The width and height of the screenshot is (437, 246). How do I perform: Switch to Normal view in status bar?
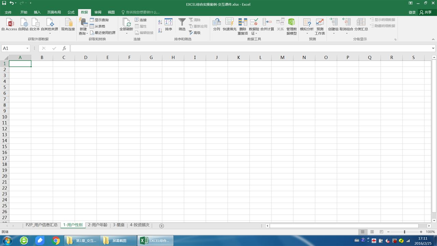(363, 232)
